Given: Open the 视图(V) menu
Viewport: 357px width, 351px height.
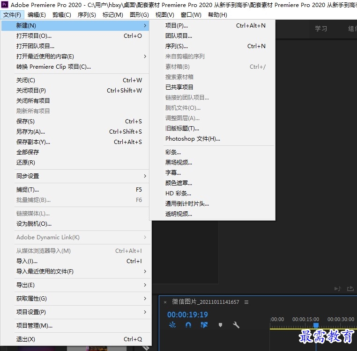Looking at the screenshot, I should click(x=164, y=15).
